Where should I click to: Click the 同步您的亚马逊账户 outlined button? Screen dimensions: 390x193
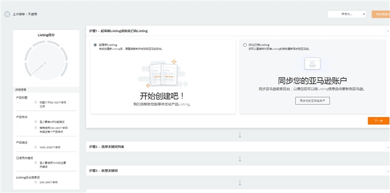coord(313,101)
